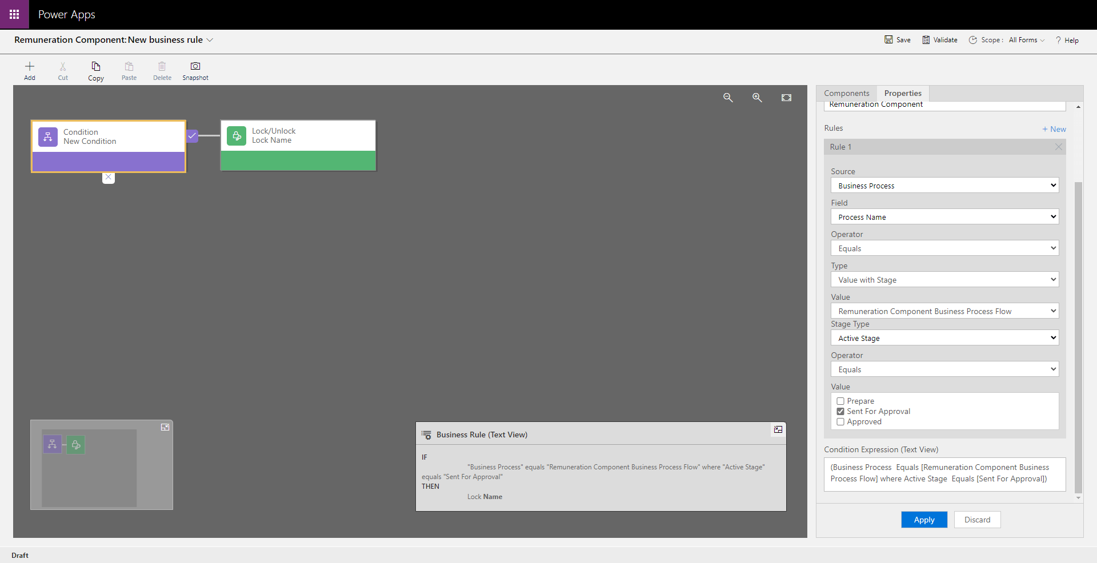1097x563 pixels.
Task: Click the checkmark true-branch connector
Action: point(193,136)
